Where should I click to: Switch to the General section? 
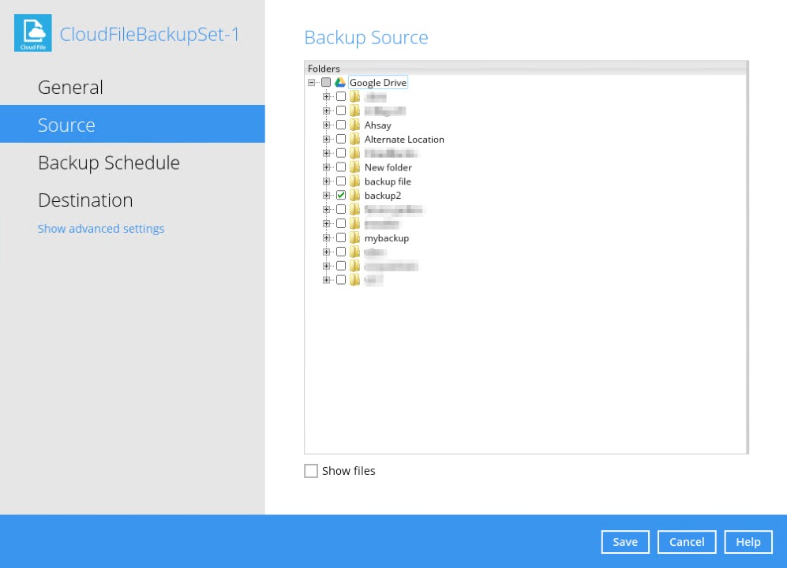(x=70, y=87)
